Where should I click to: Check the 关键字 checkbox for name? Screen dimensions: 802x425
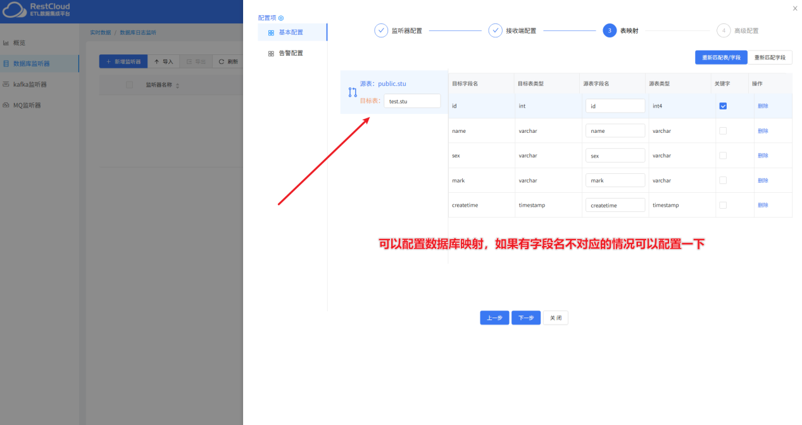723,131
